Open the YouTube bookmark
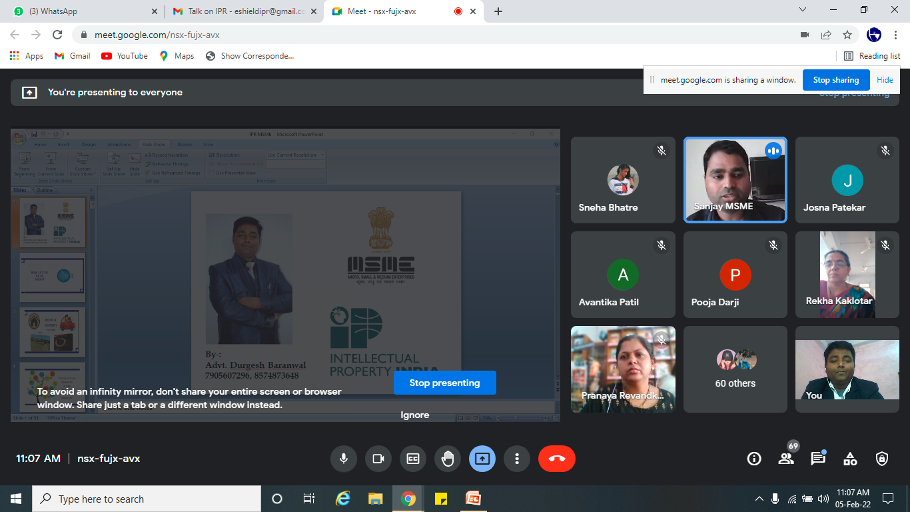 tap(125, 56)
